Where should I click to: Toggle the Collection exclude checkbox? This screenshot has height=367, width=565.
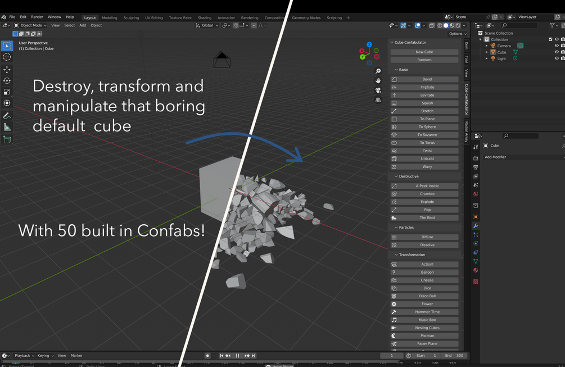coord(550,39)
